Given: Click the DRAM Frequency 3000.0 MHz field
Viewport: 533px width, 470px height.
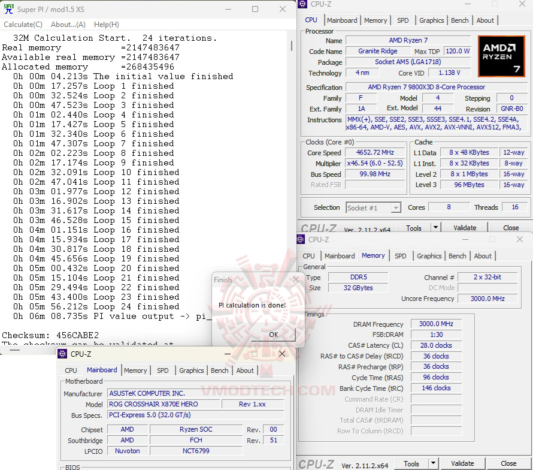Looking at the screenshot, I should pyautogui.click(x=436, y=324).
